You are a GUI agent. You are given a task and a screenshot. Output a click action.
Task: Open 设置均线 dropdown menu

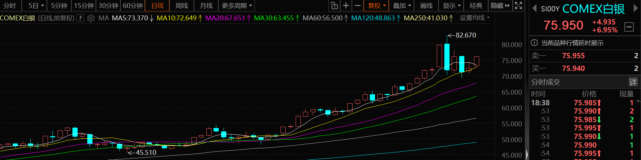[474, 18]
